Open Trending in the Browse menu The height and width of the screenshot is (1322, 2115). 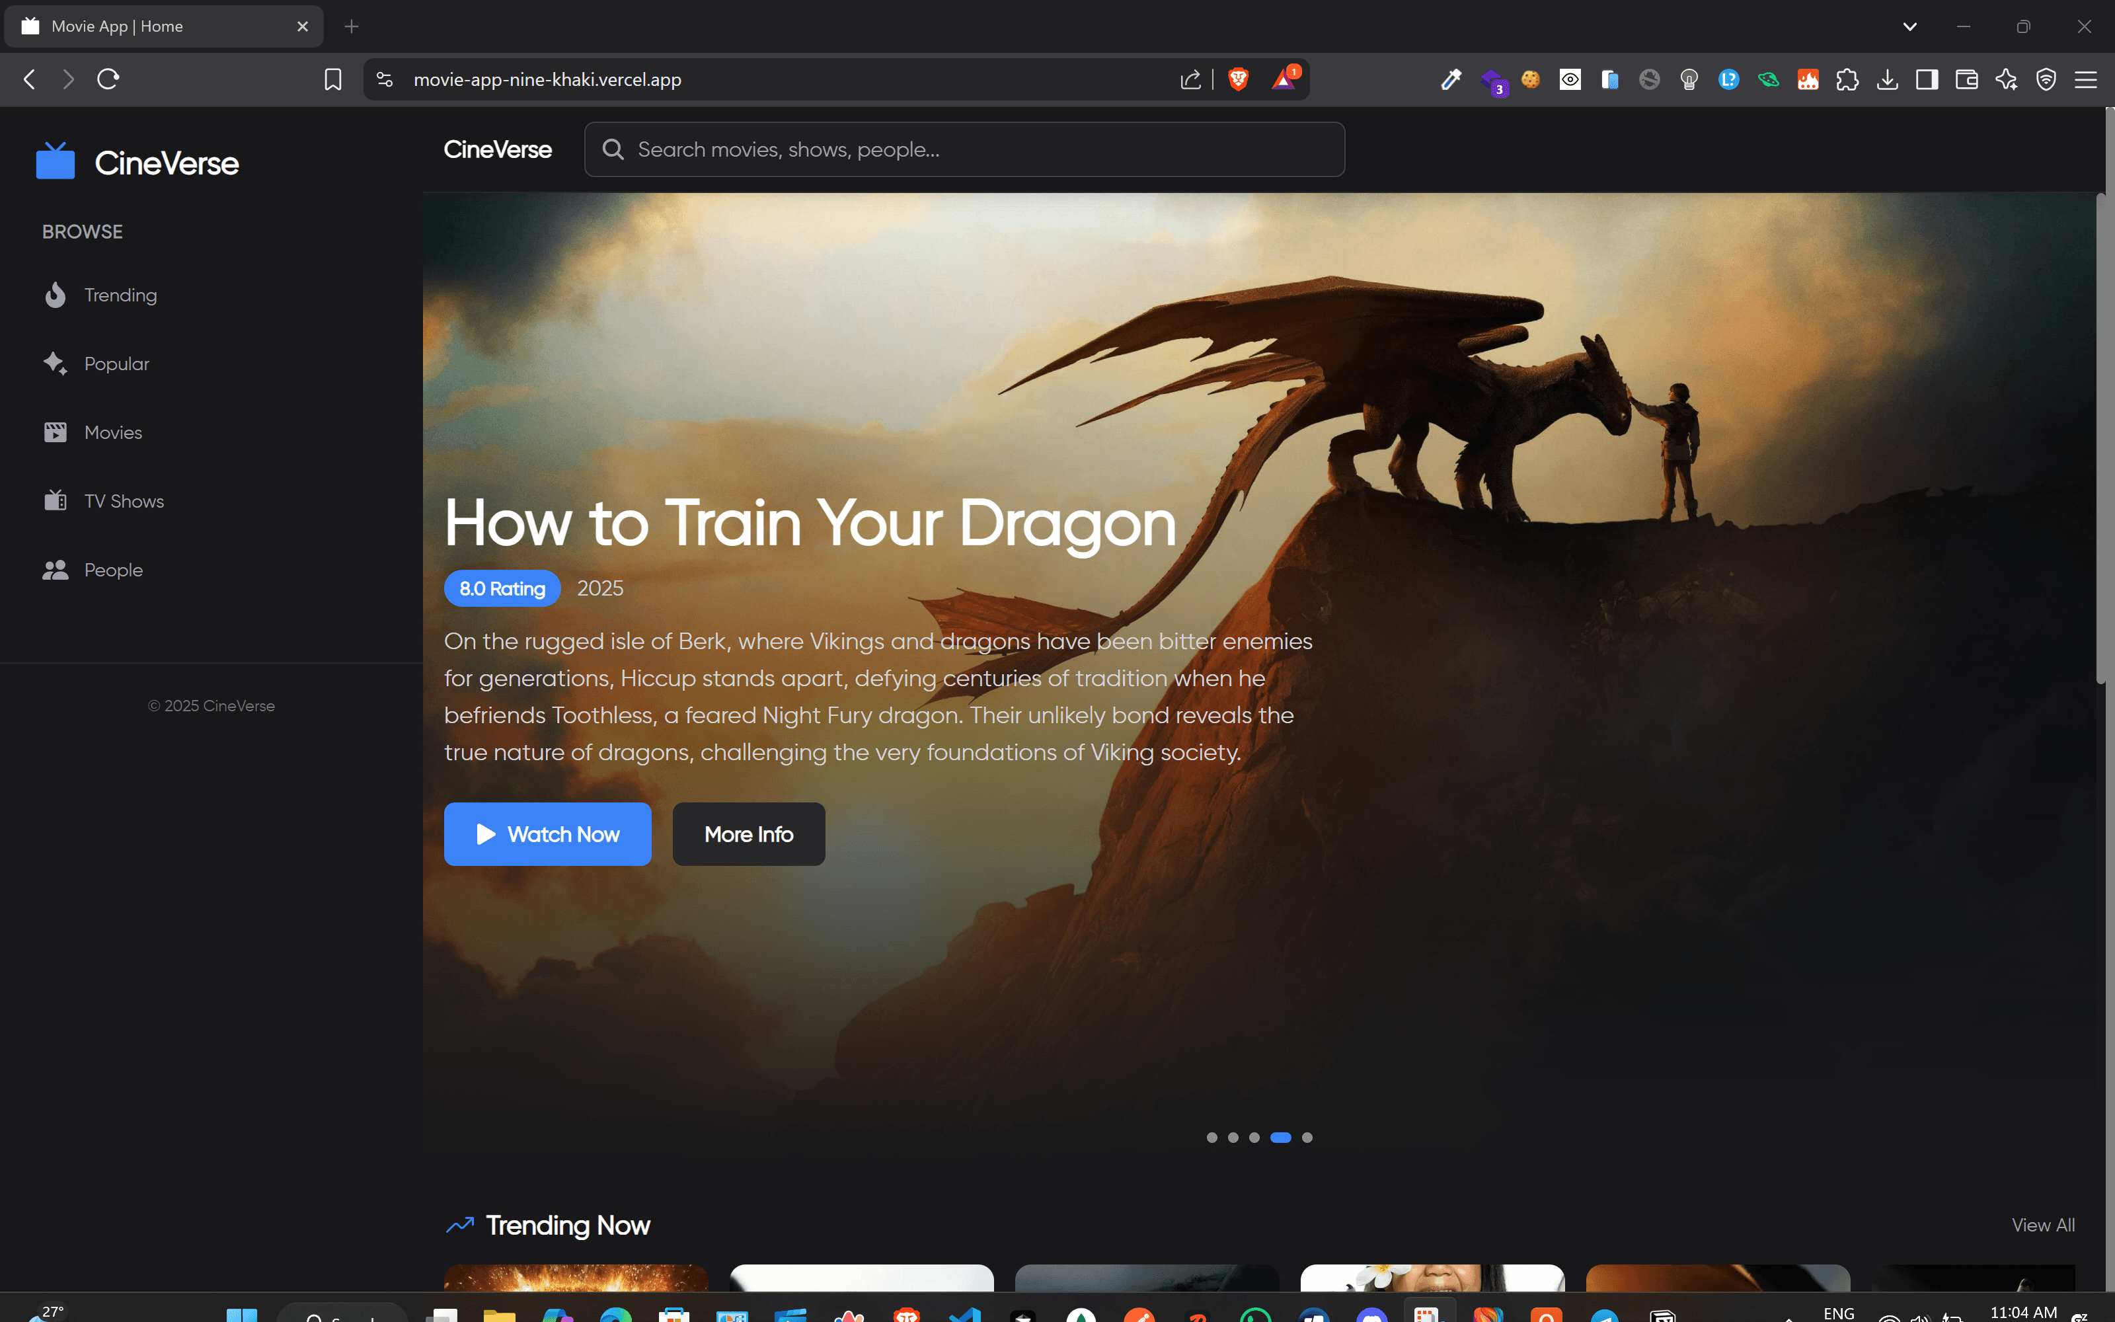pyautogui.click(x=120, y=295)
